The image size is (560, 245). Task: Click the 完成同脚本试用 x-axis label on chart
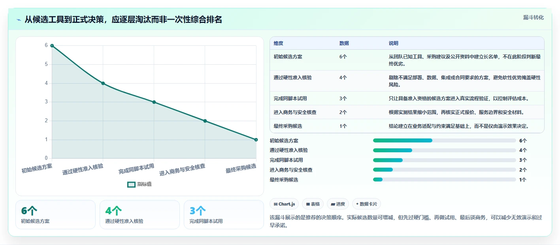(136, 169)
